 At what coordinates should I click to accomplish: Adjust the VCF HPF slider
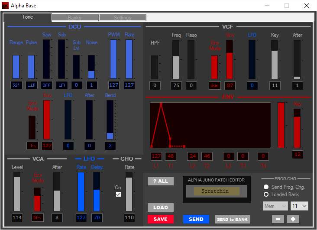click(155, 67)
